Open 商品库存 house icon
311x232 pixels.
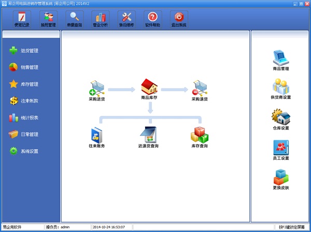pyautogui.click(x=150, y=86)
